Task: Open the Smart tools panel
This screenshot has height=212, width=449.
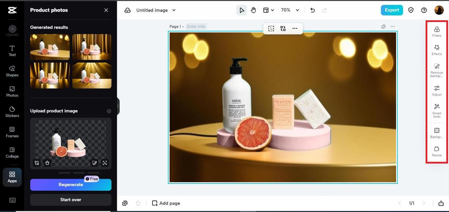Action: click(437, 111)
